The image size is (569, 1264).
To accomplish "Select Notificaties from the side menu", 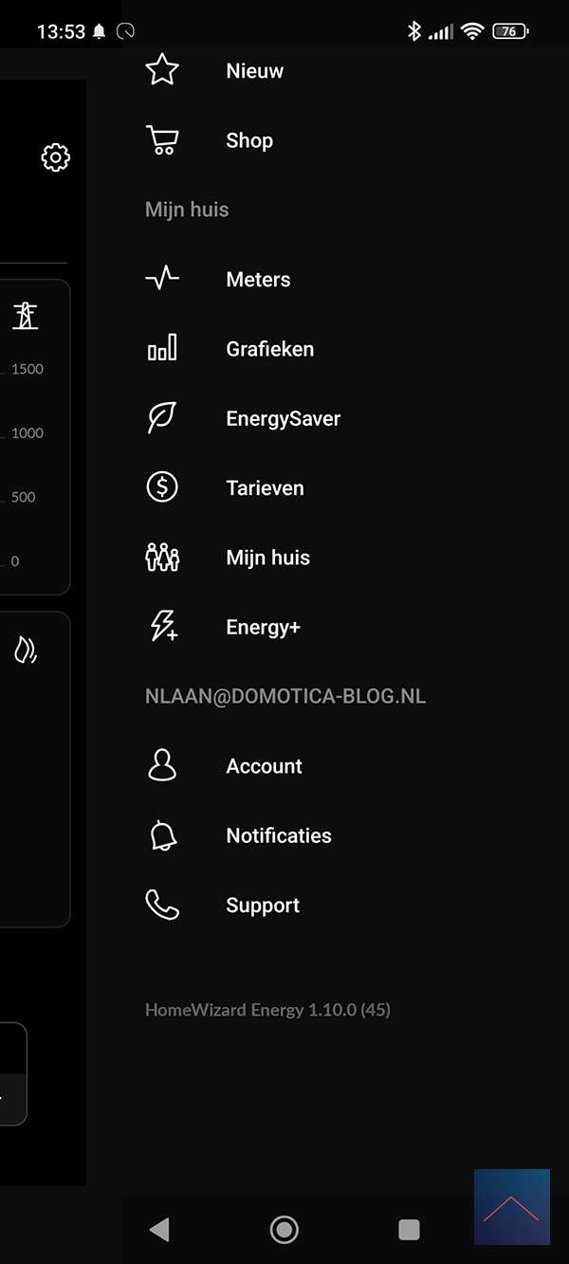I will click(x=279, y=835).
